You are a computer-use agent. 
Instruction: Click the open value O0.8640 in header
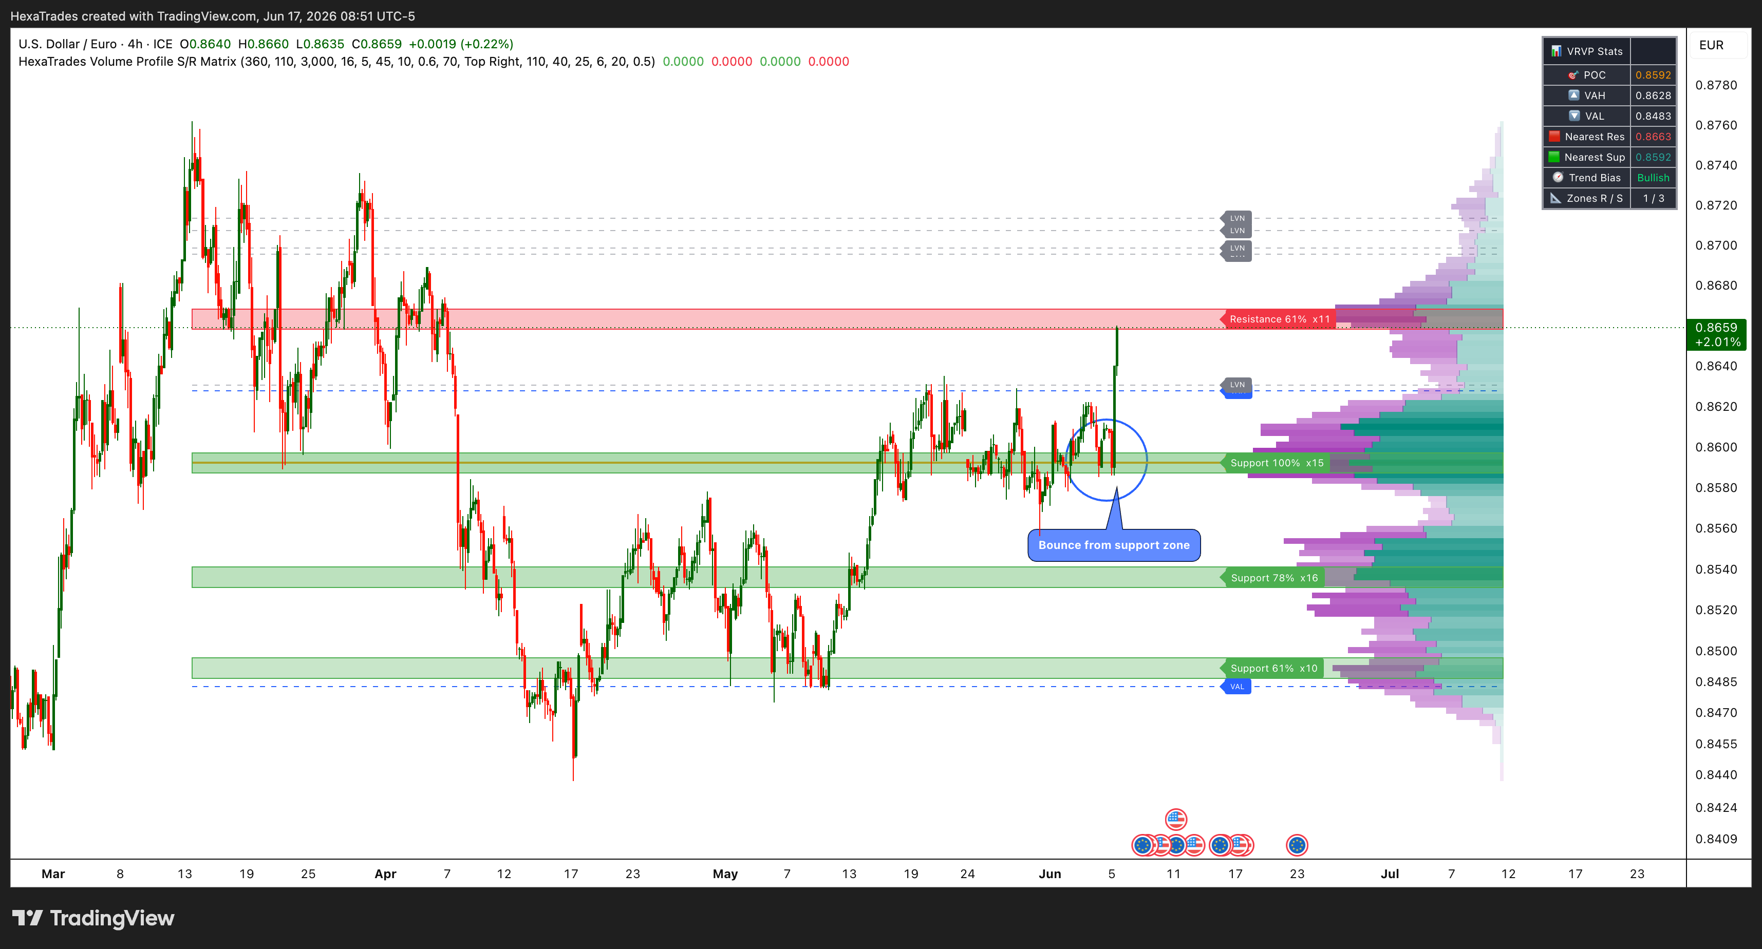coord(205,44)
